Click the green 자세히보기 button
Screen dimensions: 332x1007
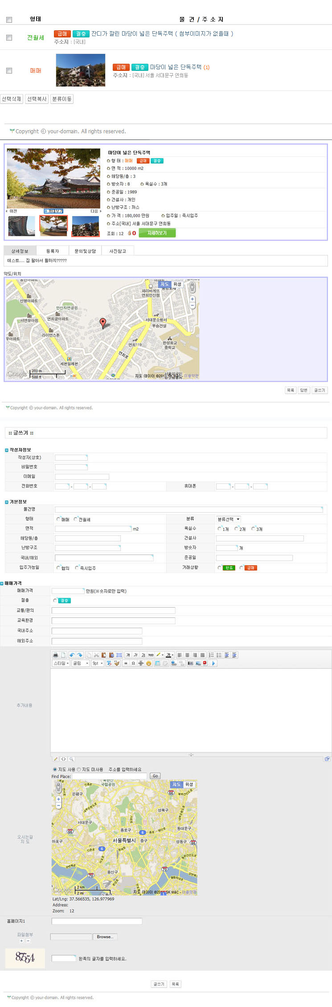(157, 233)
